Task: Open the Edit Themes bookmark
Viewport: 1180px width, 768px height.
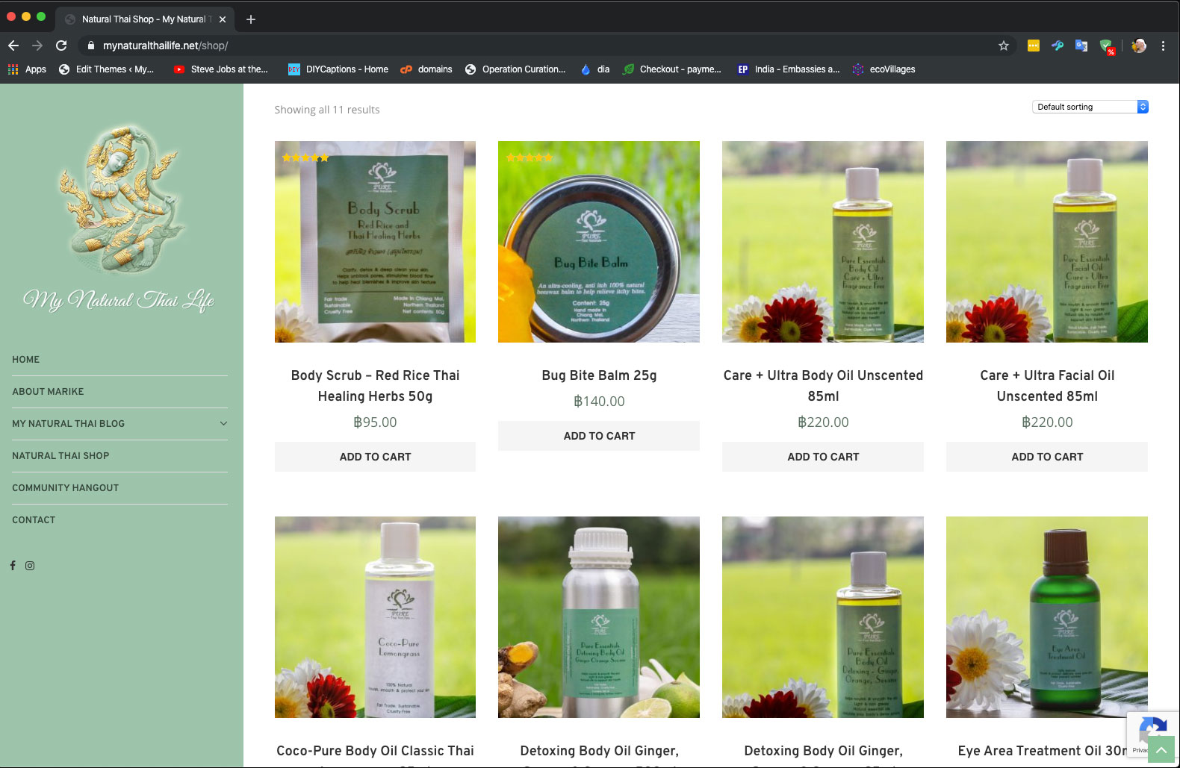Action: [107, 69]
